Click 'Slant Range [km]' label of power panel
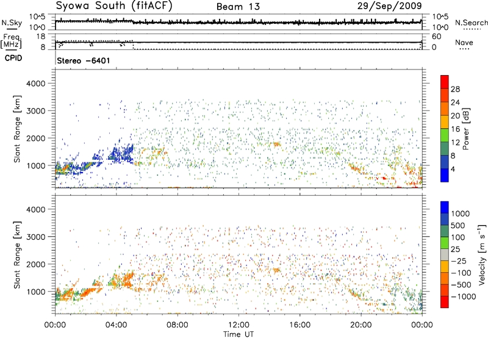This screenshot has height=338, width=488. [x=17, y=129]
